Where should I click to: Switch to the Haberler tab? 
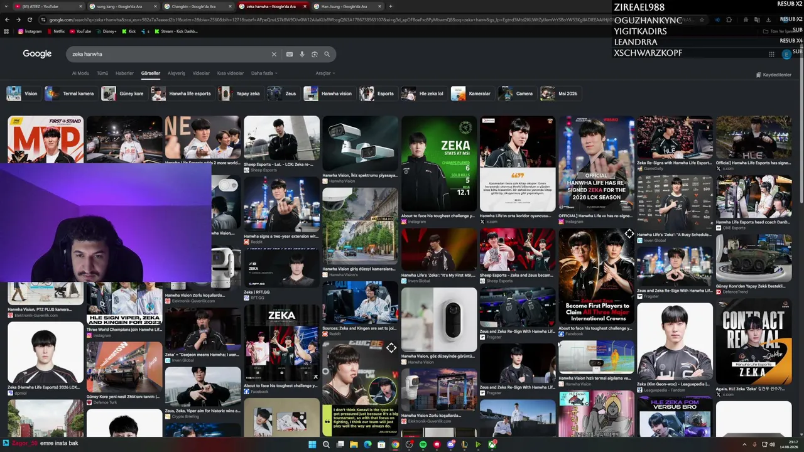[x=124, y=73]
